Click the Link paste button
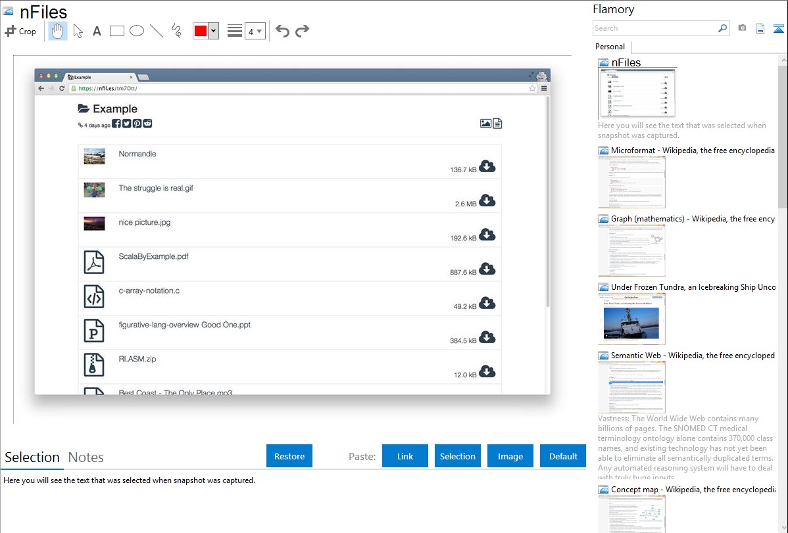 point(405,456)
